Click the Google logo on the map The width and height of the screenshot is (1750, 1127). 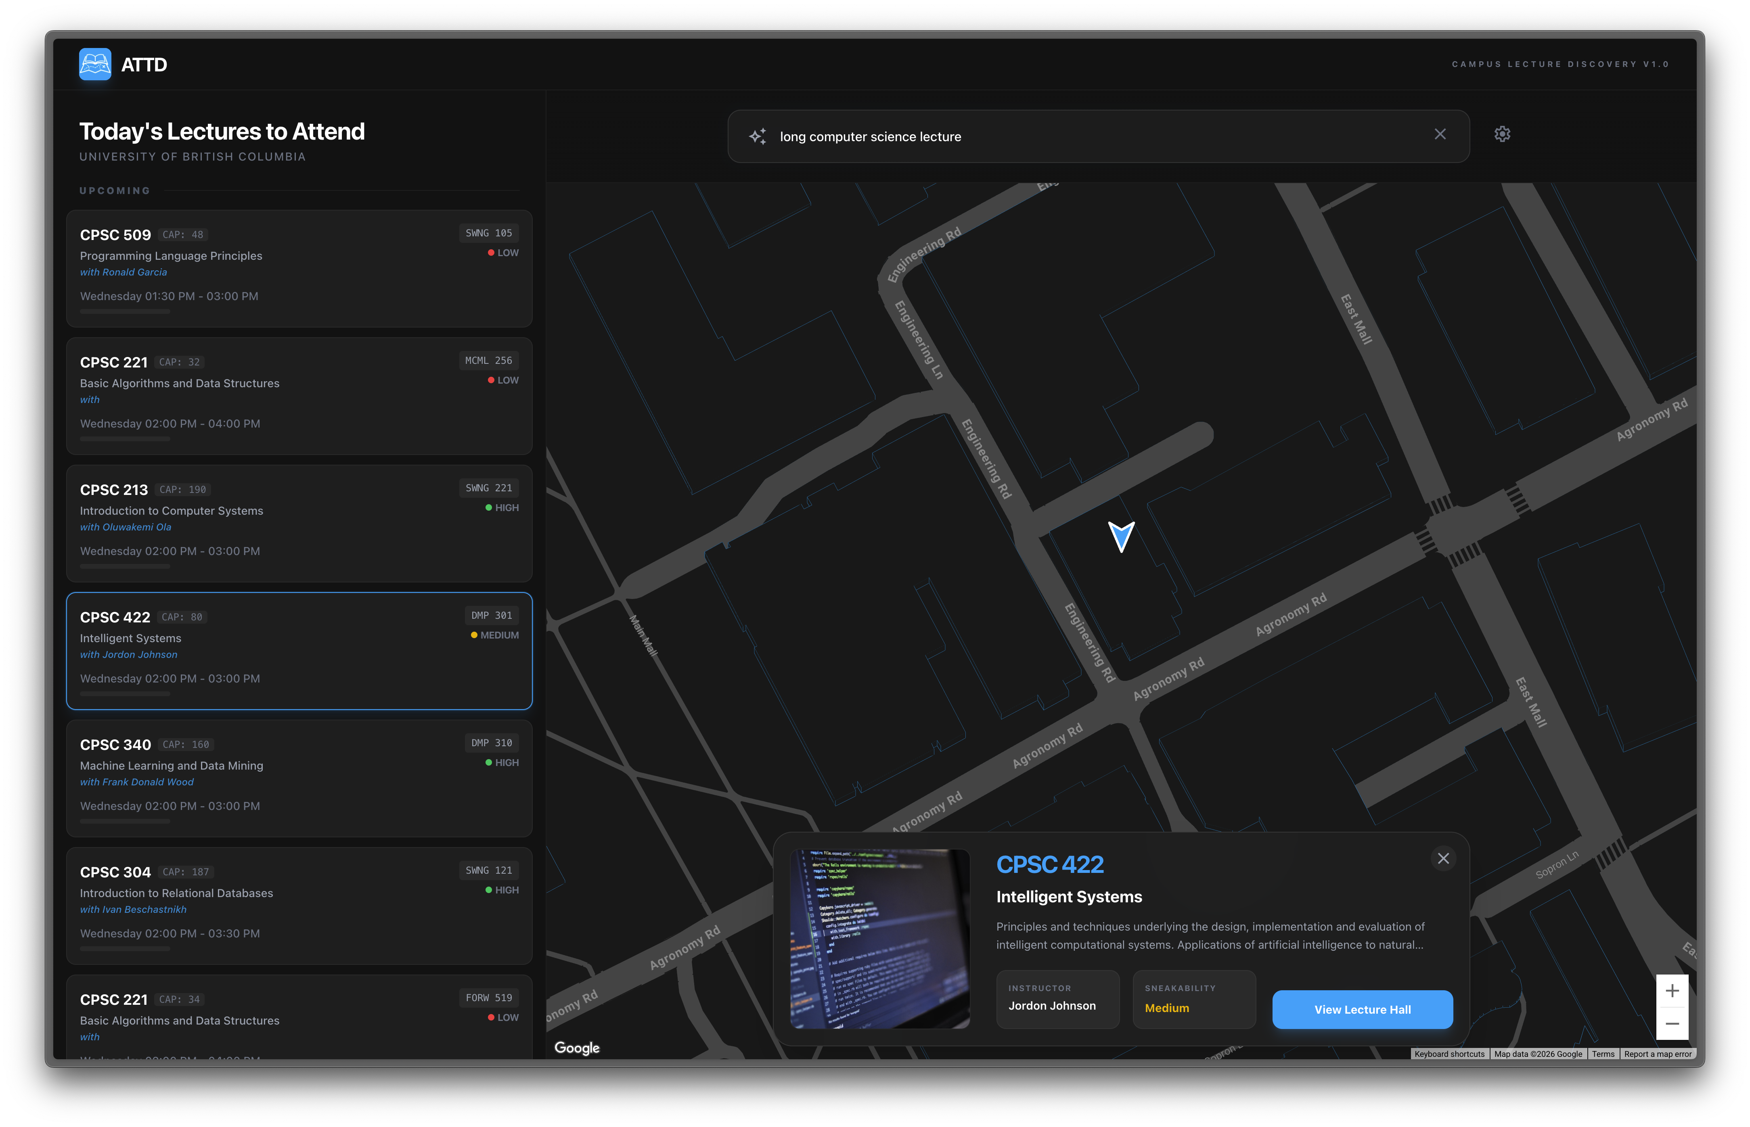click(x=577, y=1048)
